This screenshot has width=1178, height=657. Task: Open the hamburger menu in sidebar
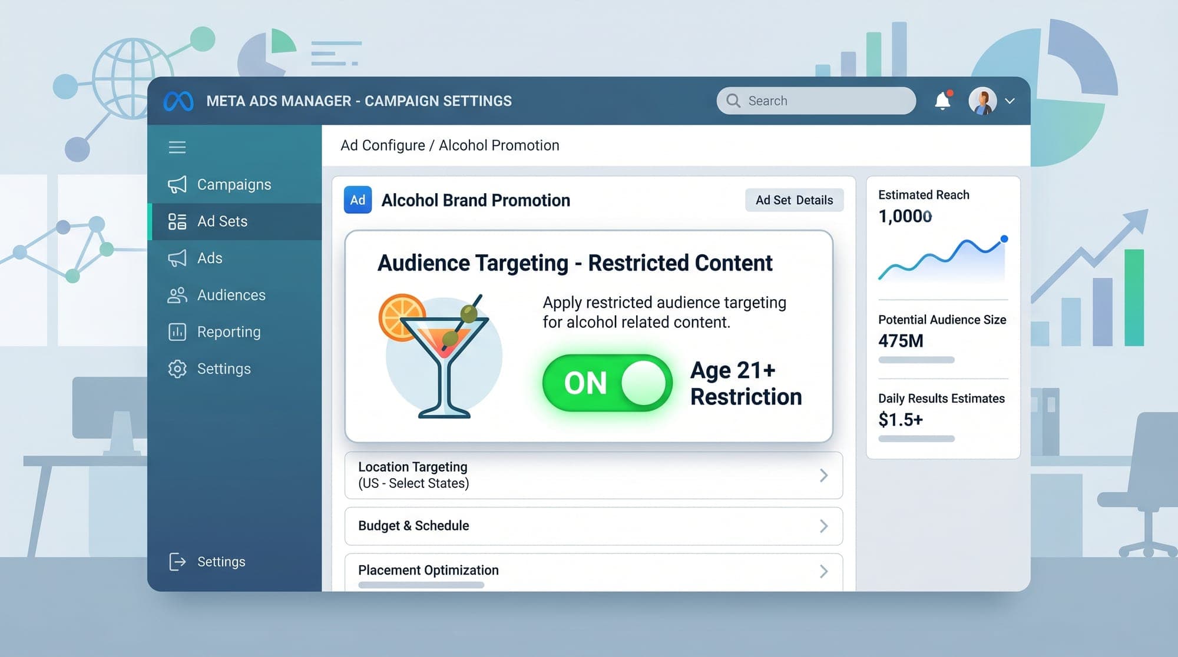point(177,147)
